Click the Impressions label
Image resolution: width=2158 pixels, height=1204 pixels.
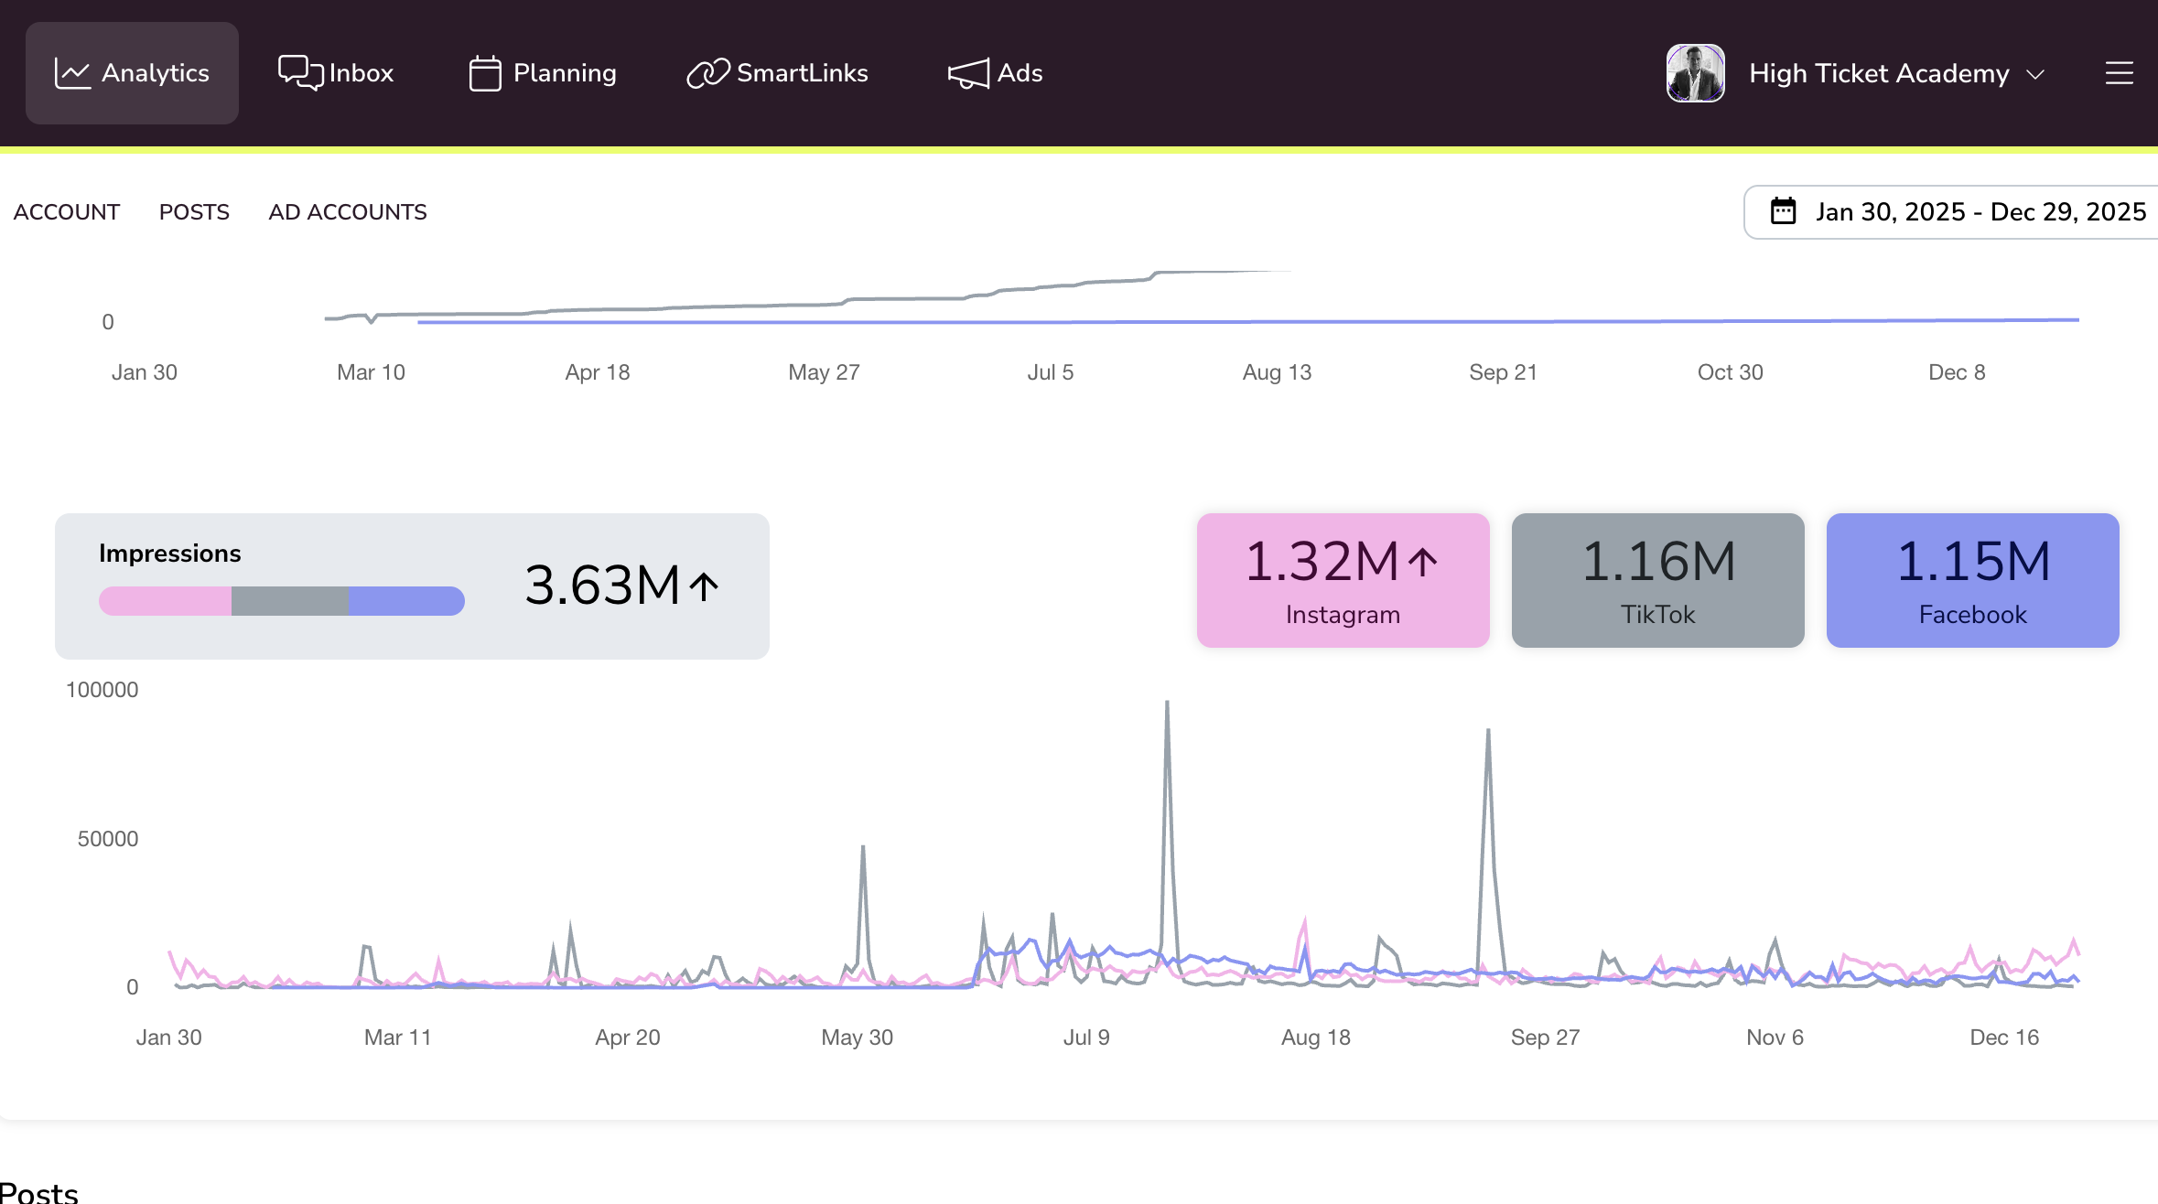(x=170, y=554)
